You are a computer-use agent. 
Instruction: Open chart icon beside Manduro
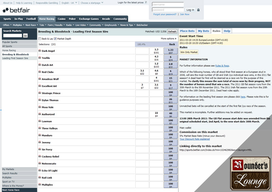[39, 135]
